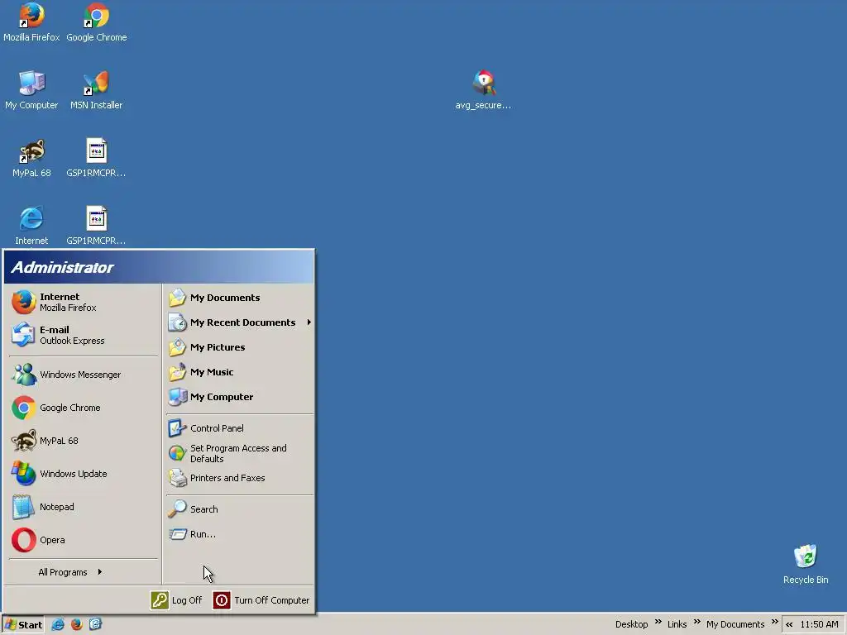The width and height of the screenshot is (847, 635).
Task: Select the My Computer desktop icon
Action: coord(31,90)
